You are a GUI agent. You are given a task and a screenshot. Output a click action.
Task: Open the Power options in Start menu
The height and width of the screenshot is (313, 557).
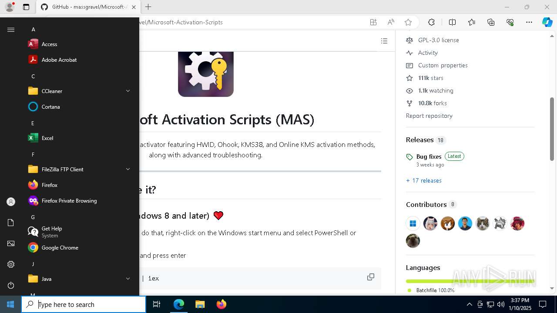11,285
